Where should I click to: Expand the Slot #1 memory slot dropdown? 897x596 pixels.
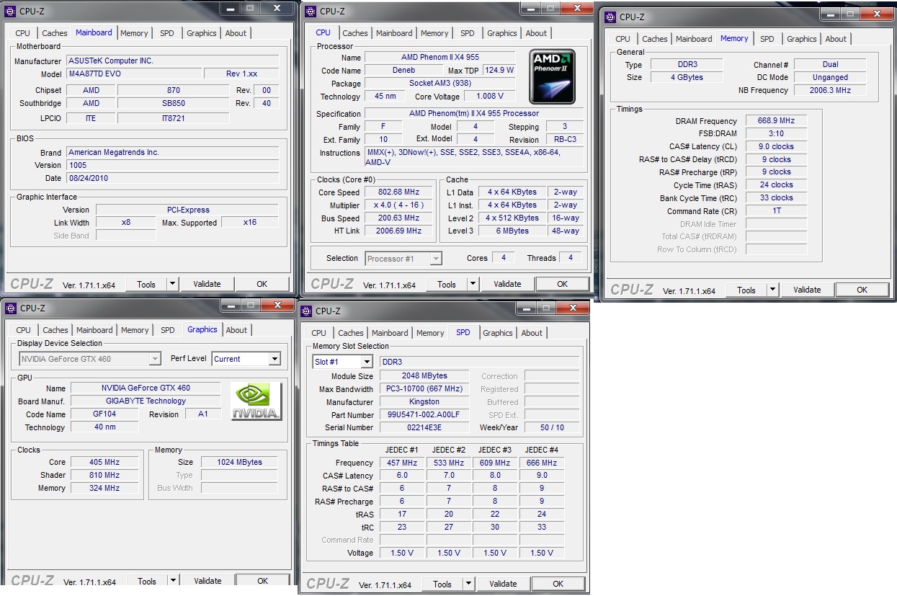[x=366, y=362]
